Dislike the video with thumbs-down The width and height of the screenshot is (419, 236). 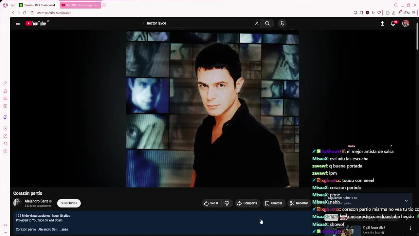coord(227,203)
